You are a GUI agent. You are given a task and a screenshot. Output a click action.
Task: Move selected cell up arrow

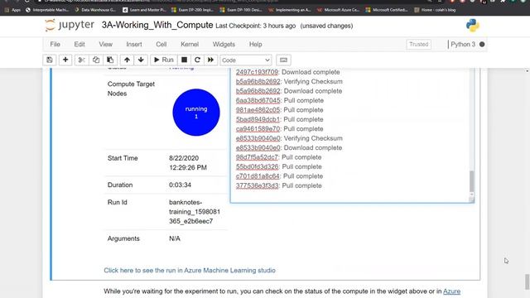tap(127, 60)
